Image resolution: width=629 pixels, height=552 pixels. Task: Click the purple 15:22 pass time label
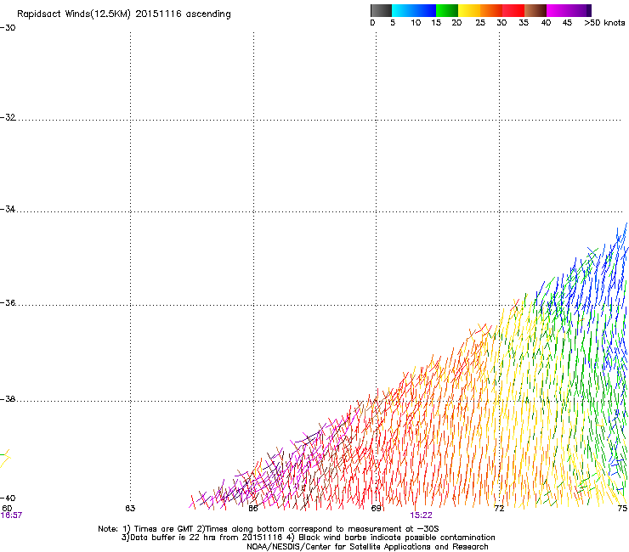[x=422, y=515]
